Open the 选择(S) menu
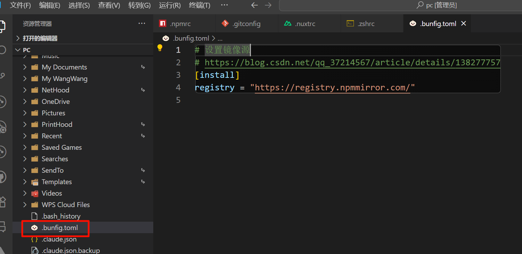This screenshot has height=254, width=522. [79, 5]
